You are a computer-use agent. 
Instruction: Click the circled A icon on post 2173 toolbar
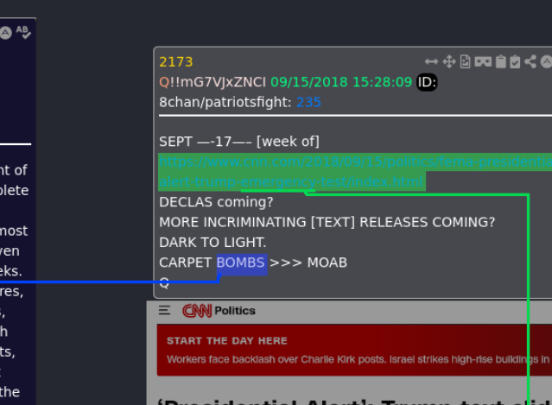coord(546,61)
